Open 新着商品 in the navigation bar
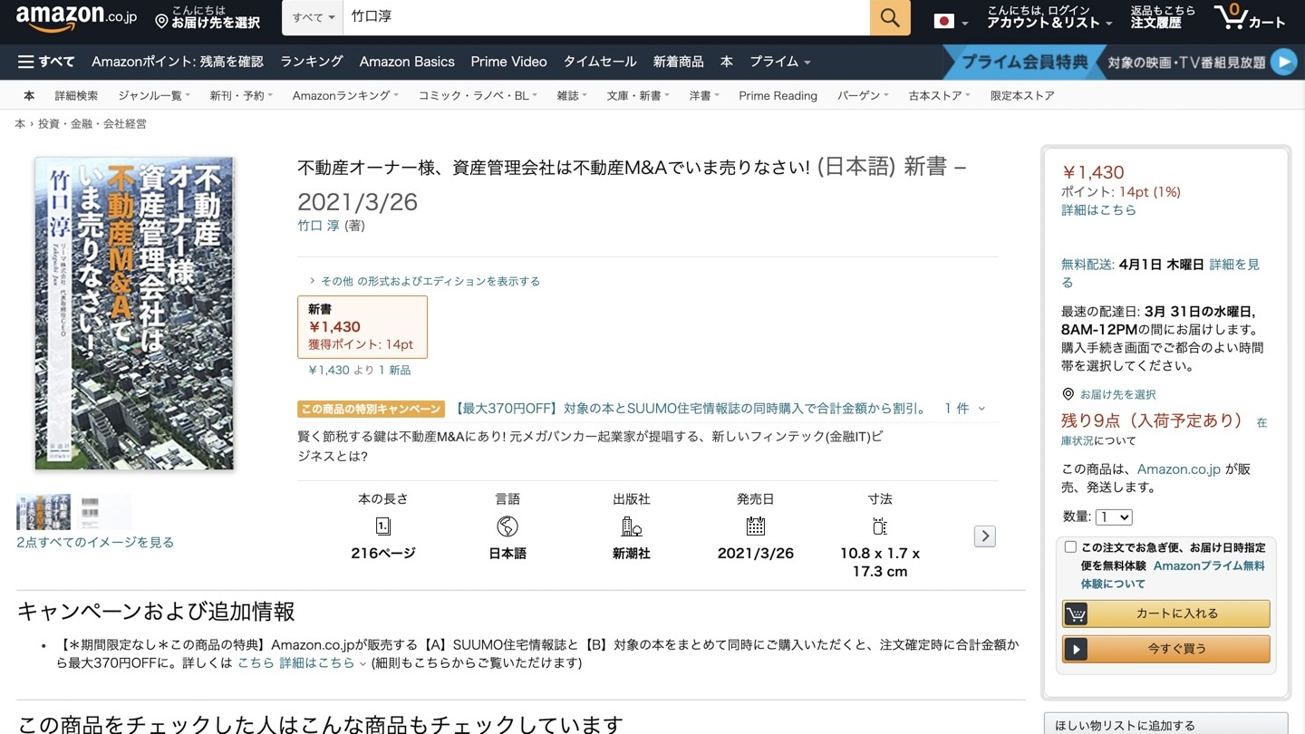The height and width of the screenshot is (734, 1305). (x=679, y=62)
